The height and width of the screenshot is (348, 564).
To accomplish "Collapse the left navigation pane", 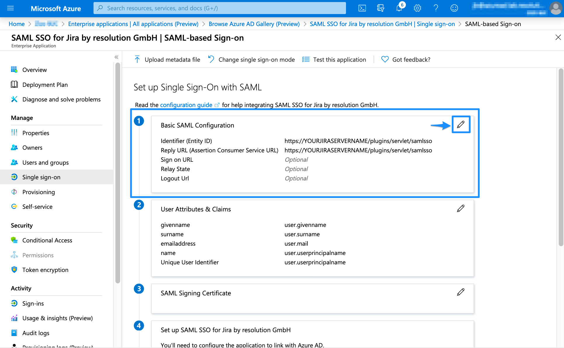I will pos(116,57).
